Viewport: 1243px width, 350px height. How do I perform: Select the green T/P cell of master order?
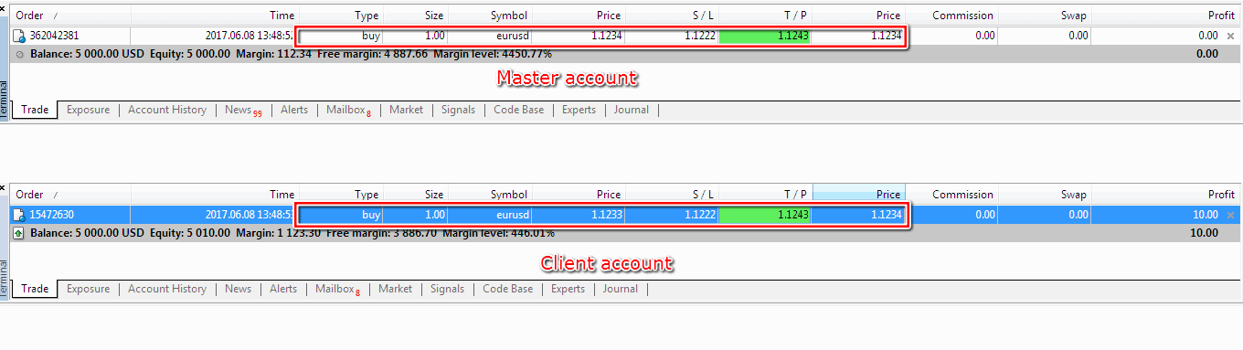click(765, 37)
